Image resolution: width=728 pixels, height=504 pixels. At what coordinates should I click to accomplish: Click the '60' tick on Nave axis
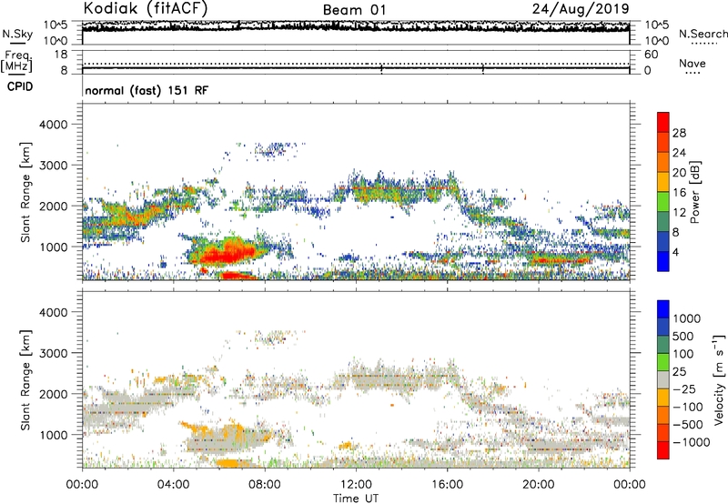pyautogui.click(x=651, y=55)
